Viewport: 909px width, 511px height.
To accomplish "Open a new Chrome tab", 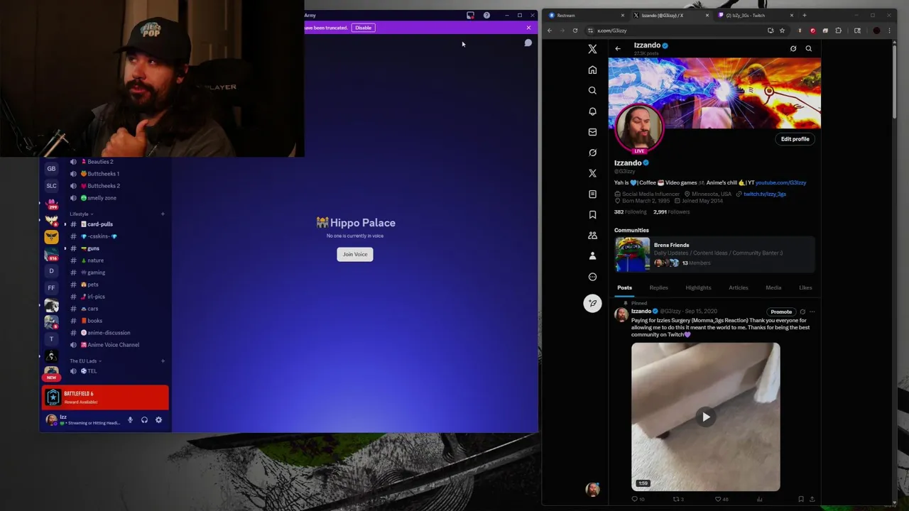I will (804, 15).
